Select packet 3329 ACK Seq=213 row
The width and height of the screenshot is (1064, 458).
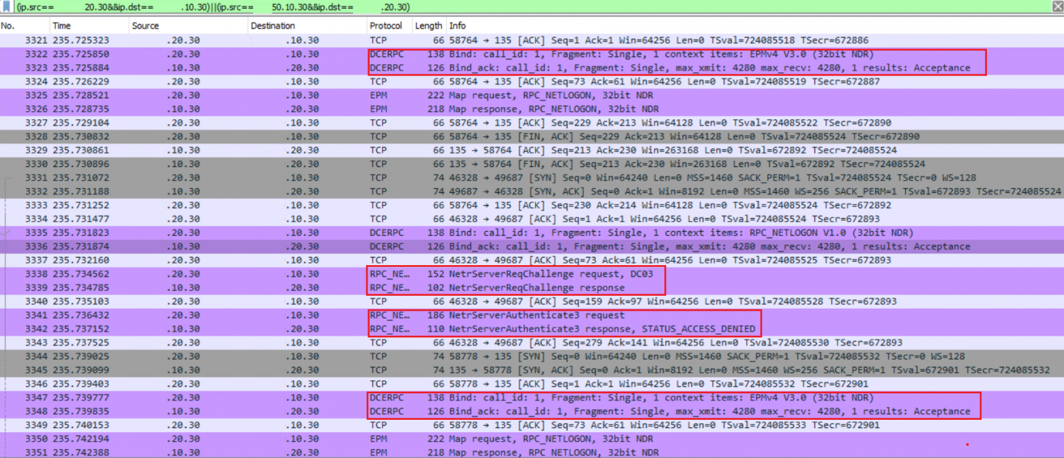tap(532, 150)
